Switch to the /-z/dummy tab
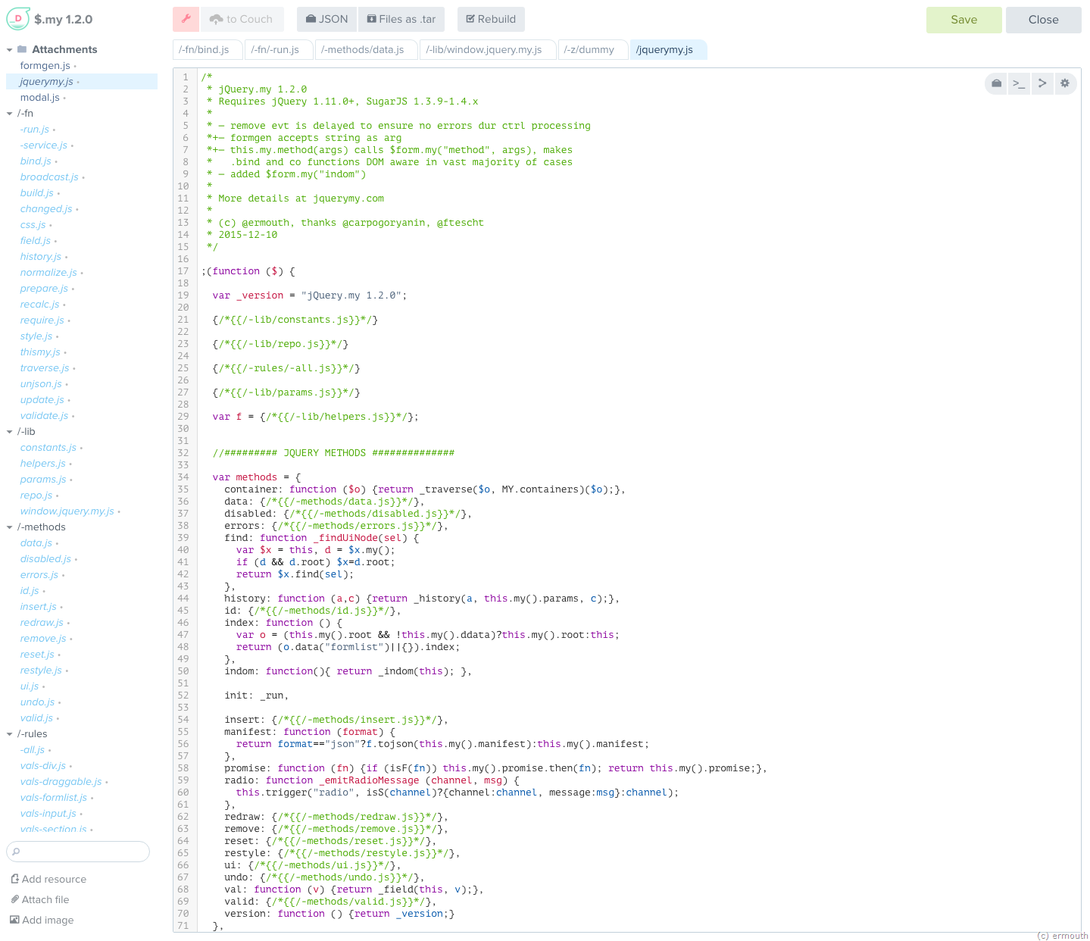Image resolution: width=1090 pixels, height=941 pixels. [x=592, y=49]
